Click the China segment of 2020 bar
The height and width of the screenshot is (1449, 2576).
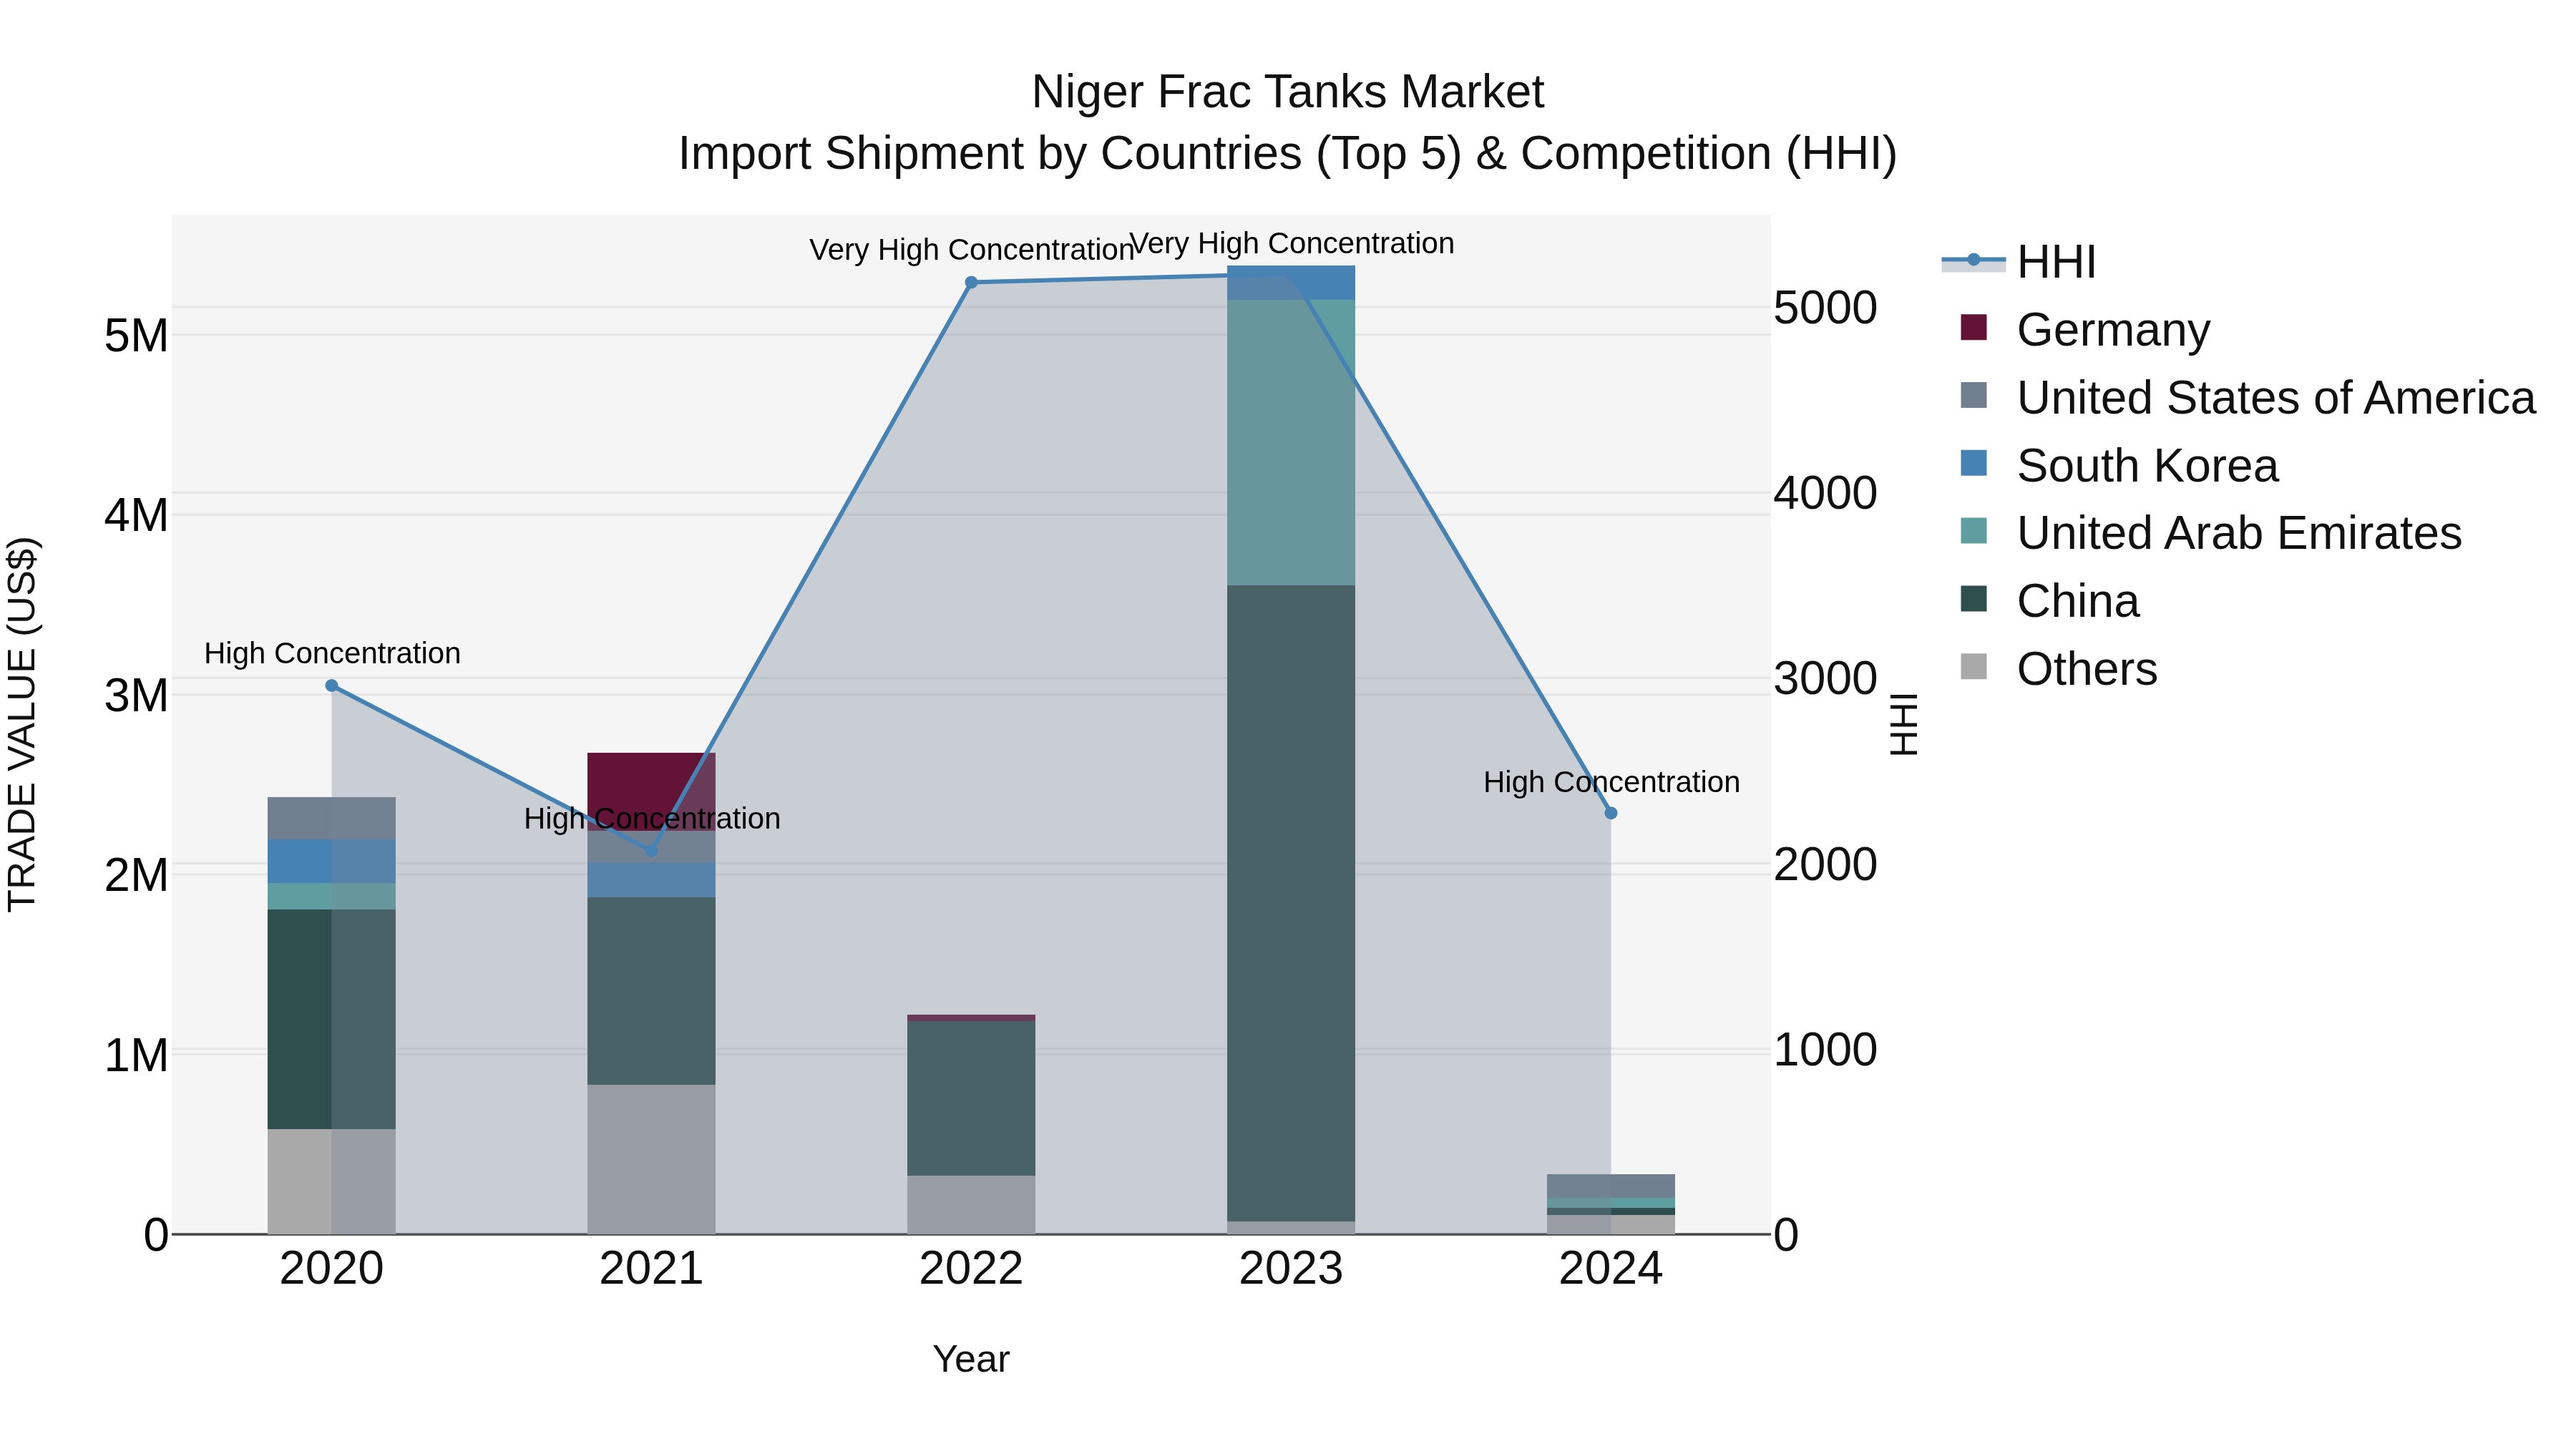point(332,1019)
